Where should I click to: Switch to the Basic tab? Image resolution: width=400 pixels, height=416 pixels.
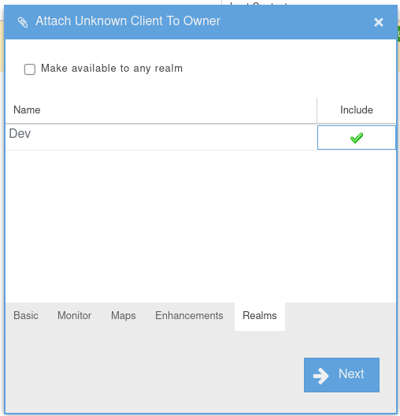[26, 316]
